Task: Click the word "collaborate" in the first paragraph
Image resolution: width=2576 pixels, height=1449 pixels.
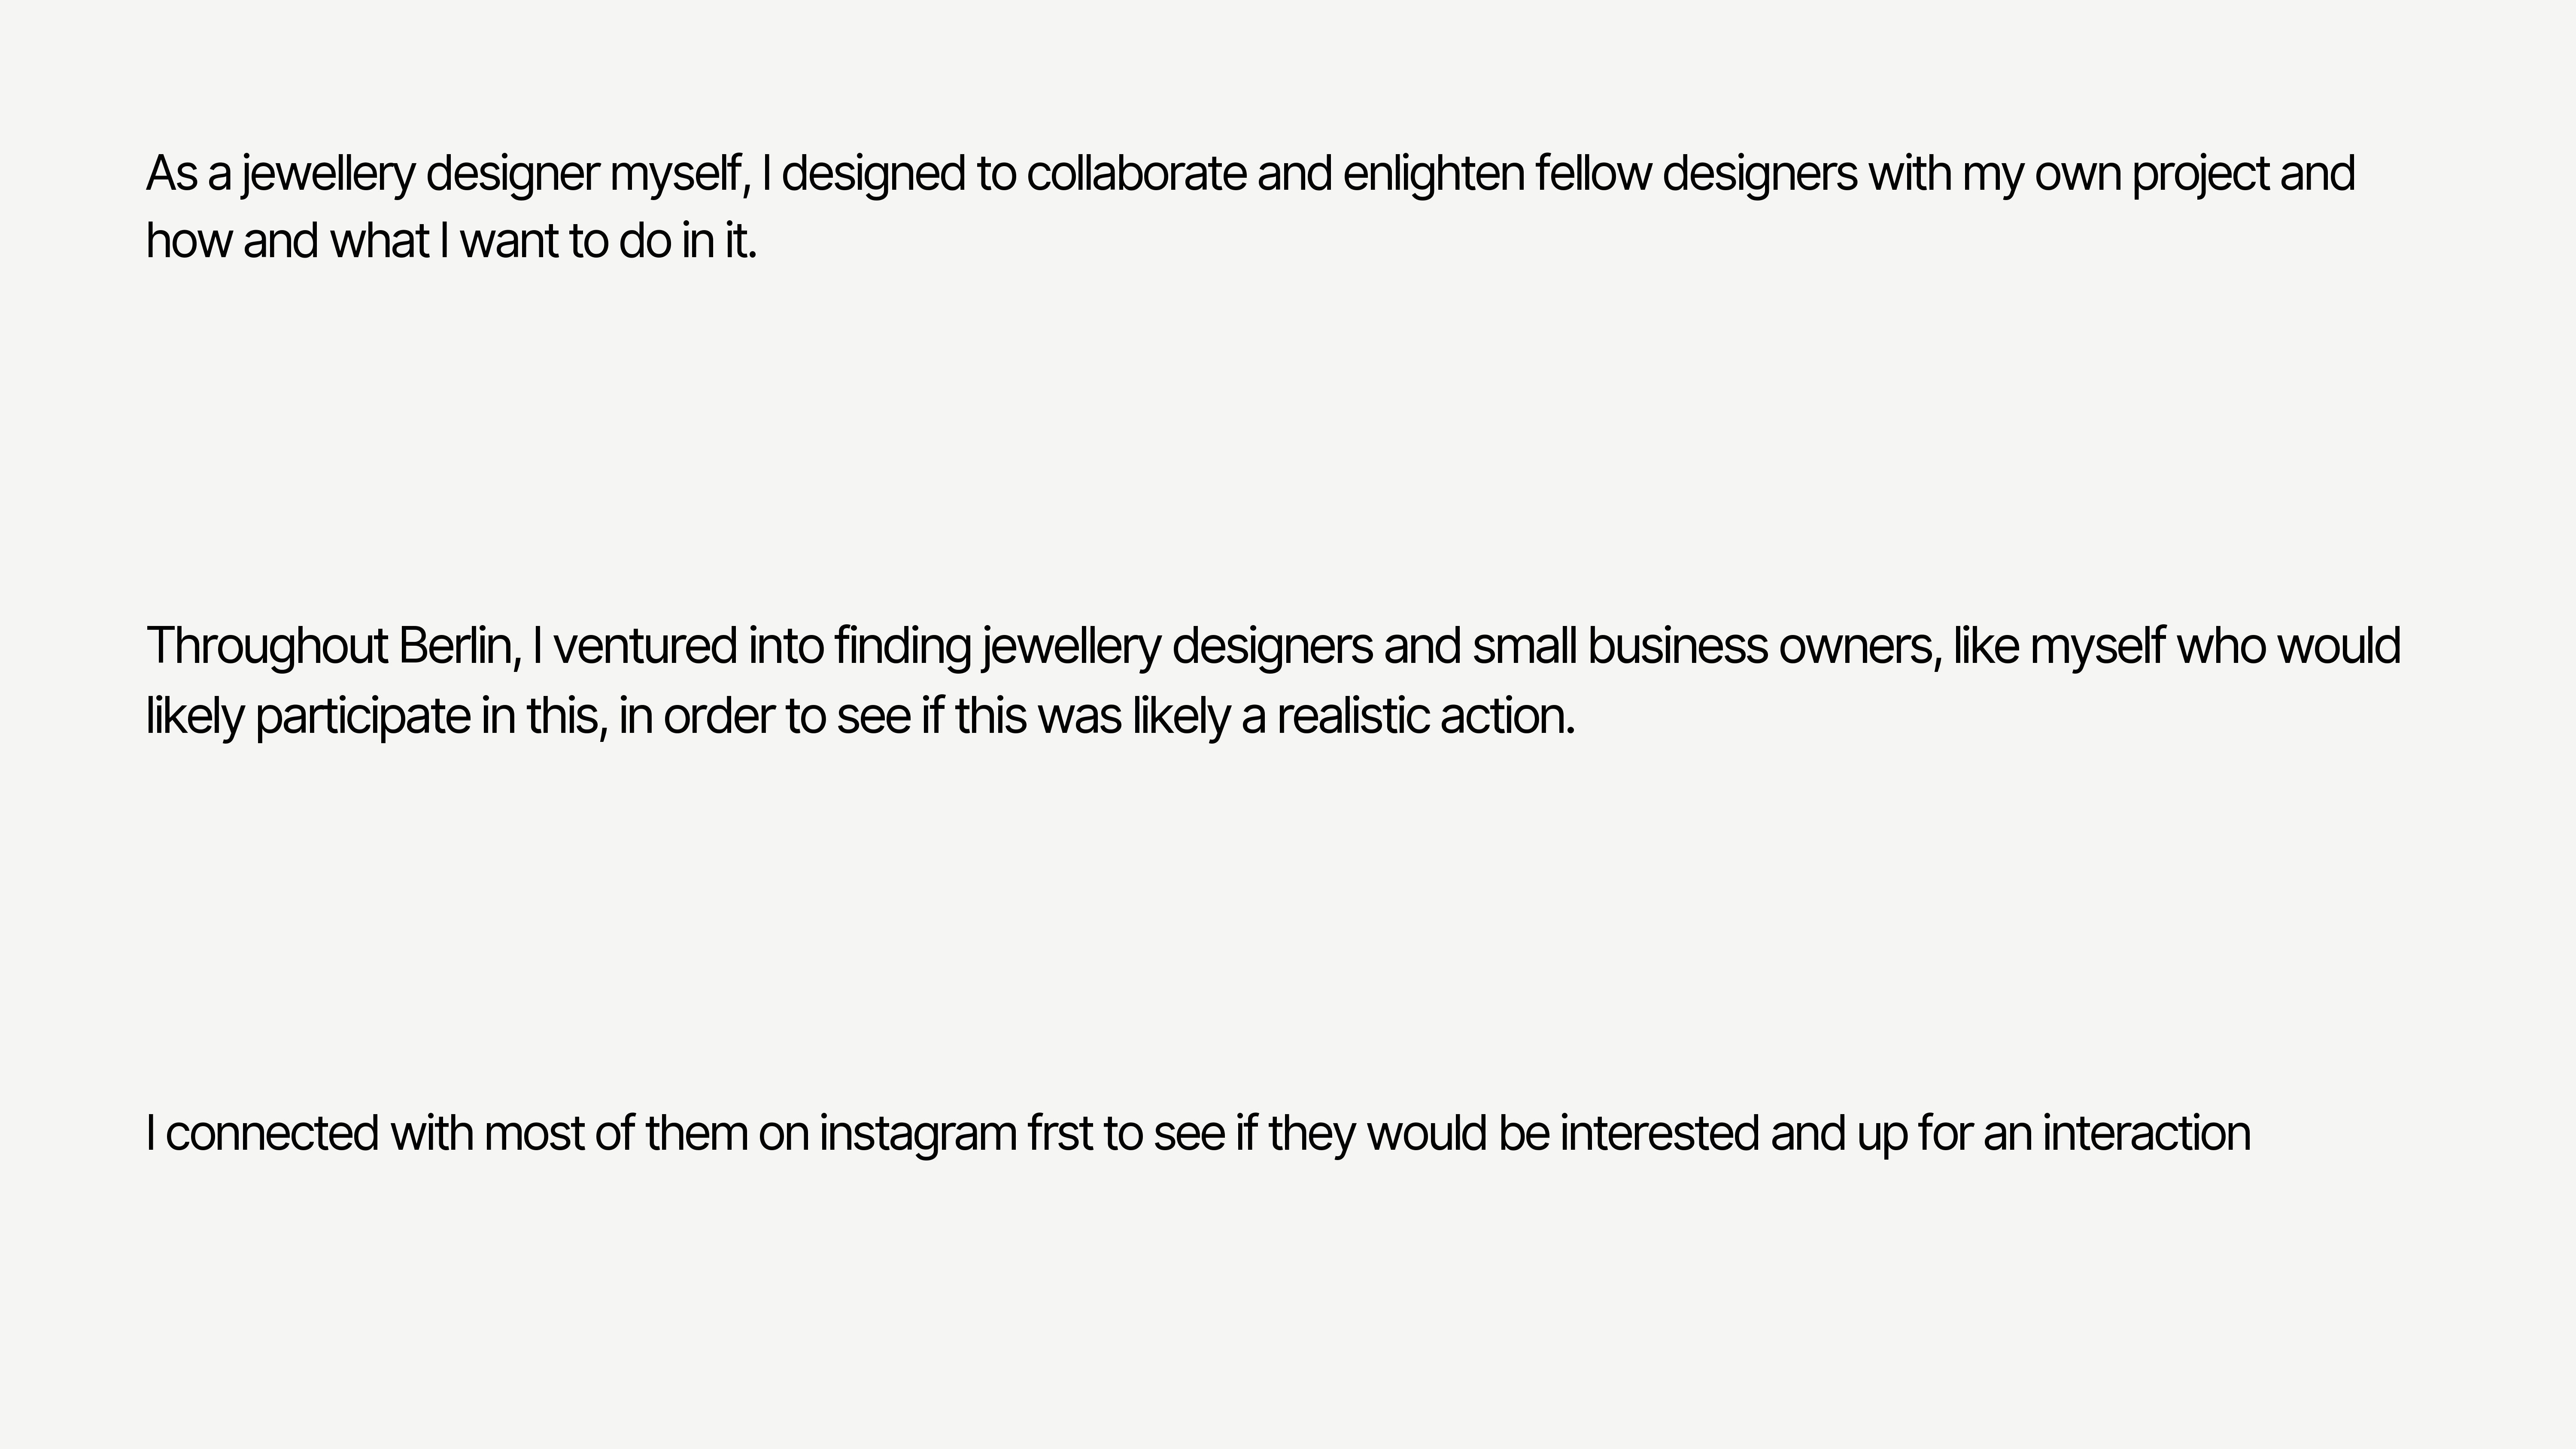Action: pyautogui.click(x=1136, y=174)
